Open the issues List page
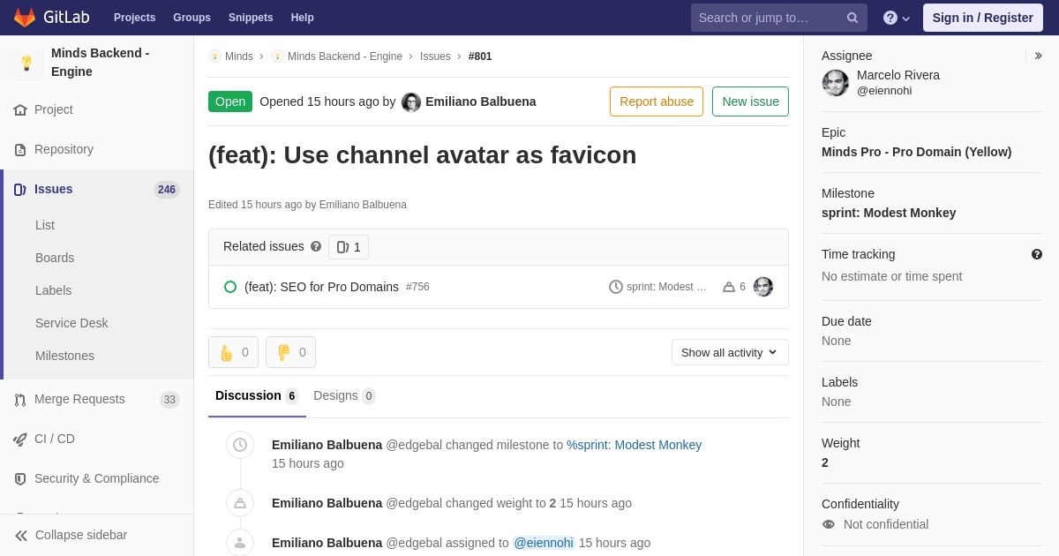This screenshot has width=1059, height=556. tap(45, 225)
